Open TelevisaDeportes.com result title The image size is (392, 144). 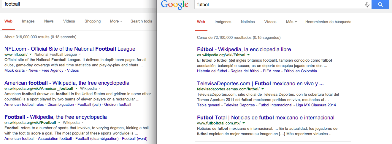(260, 84)
